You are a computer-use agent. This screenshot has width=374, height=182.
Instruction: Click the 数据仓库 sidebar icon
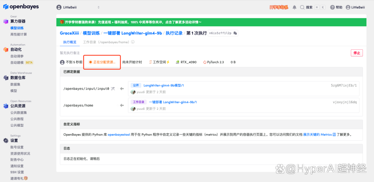[6, 78]
